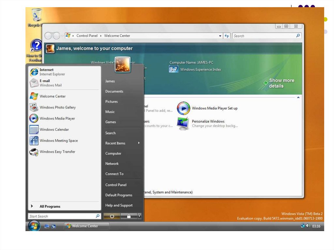Select Connect To in Start menu

coord(114,174)
